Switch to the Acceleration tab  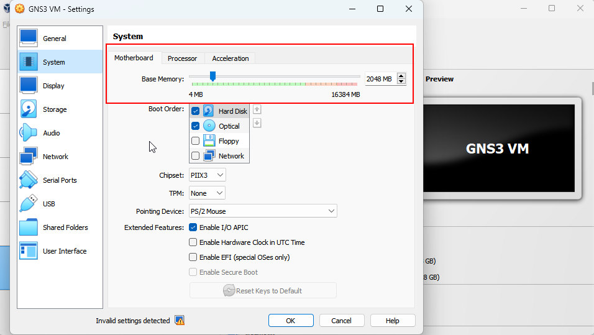[230, 58]
